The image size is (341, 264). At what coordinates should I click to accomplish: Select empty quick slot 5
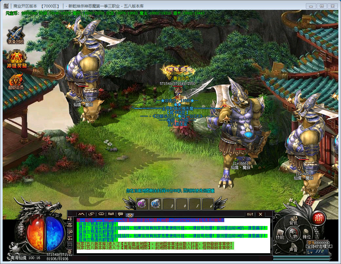click(195, 204)
